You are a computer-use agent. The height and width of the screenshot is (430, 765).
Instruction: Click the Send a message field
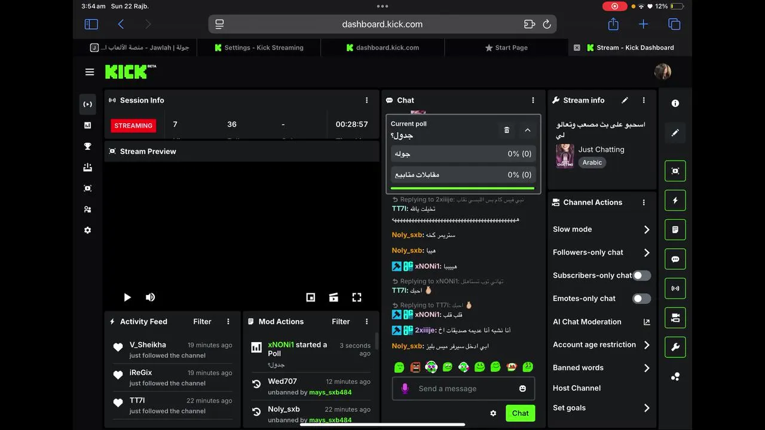[x=463, y=388]
